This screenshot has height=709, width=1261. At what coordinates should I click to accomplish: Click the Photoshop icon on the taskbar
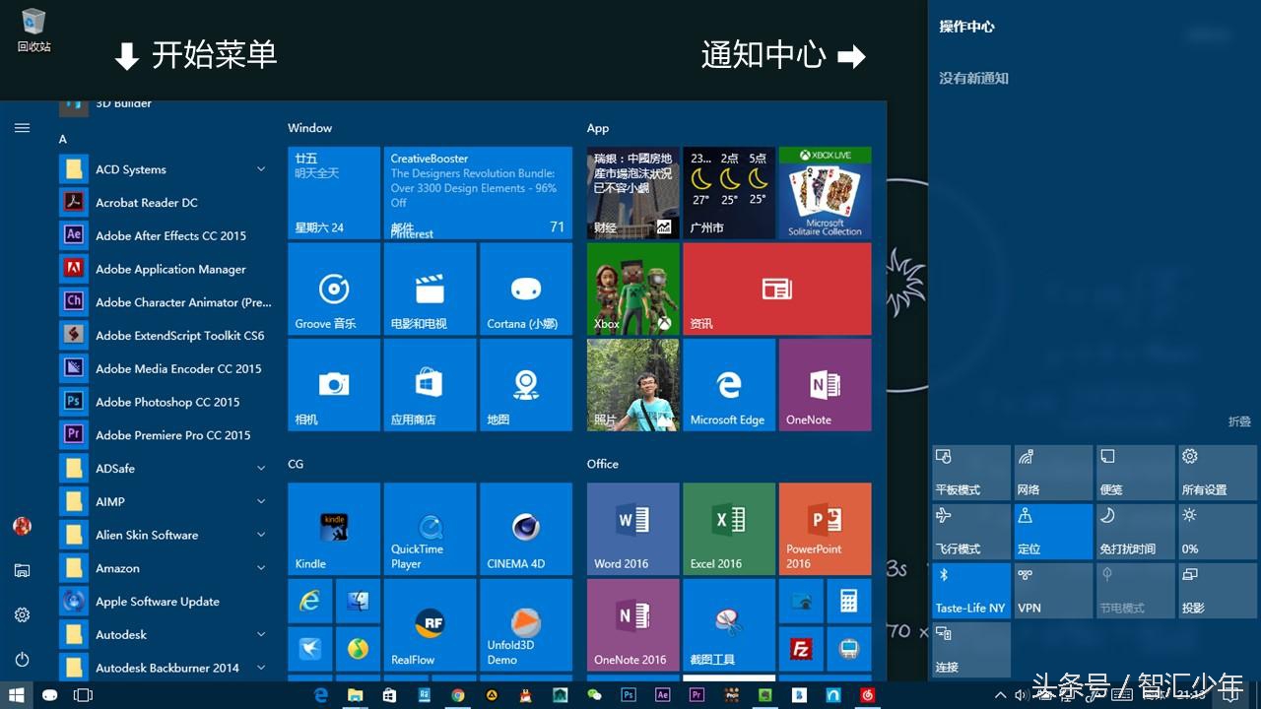pos(629,695)
